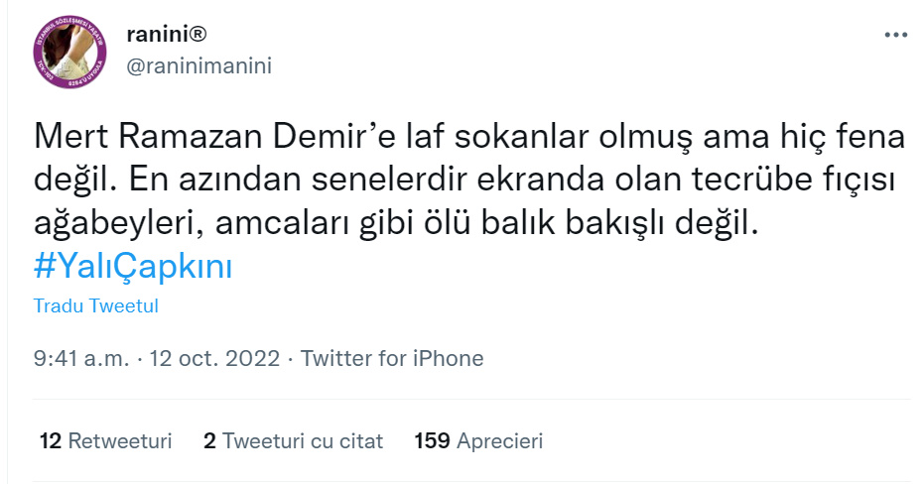The width and height of the screenshot is (924, 484).
Task: Open the Twitter for iPhone source link
Action: [x=392, y=359]
